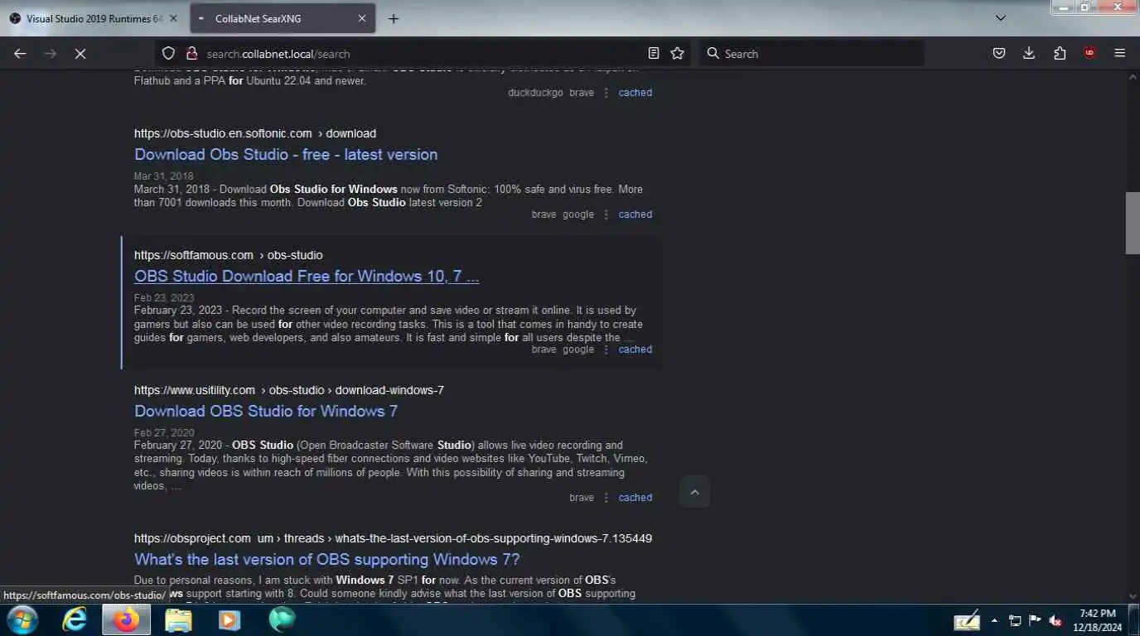Open Download OBS Studio for Windows 7 result
The height and width of the screenshot is (636, 1140).
tap(266, 411)
